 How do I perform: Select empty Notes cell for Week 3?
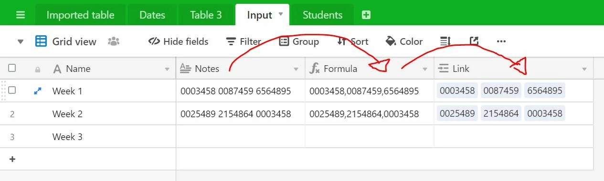pos(241,137)
